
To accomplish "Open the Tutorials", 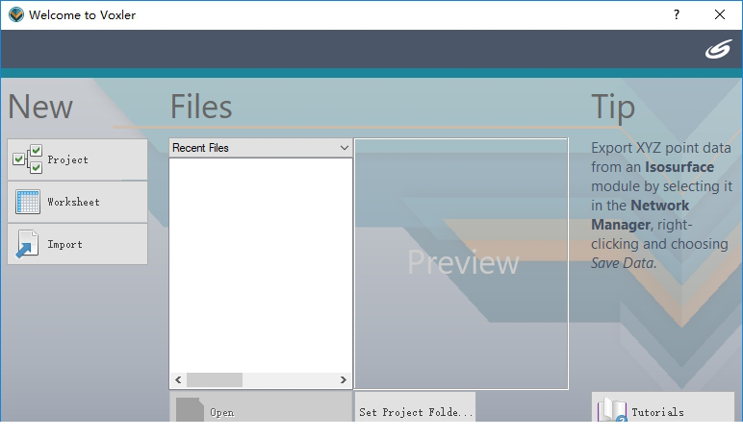I will 663,406.
